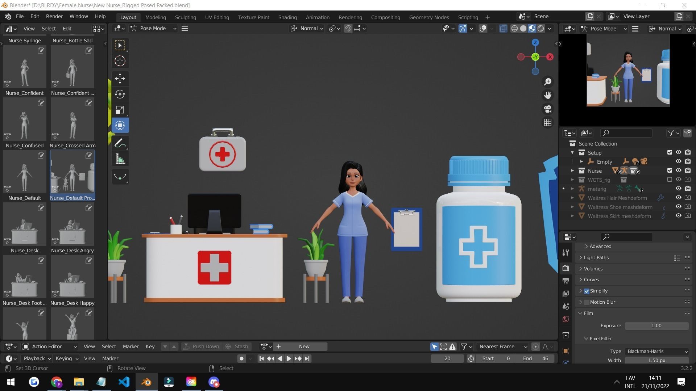
Task: Open the Scene properties tab
Action: pos(565,306)
